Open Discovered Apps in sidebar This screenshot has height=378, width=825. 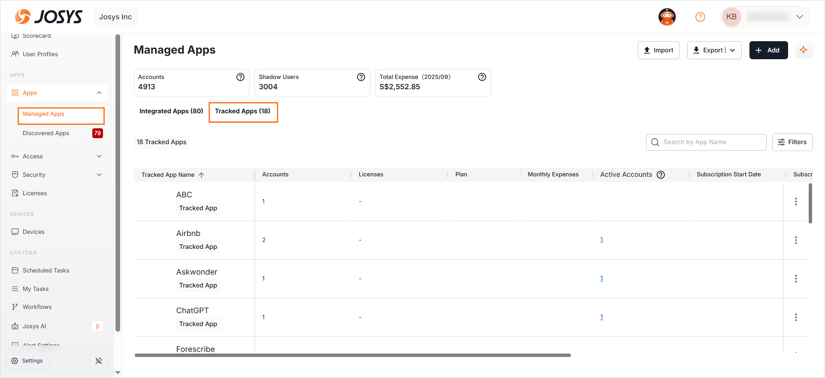click(x=46, y=133)
